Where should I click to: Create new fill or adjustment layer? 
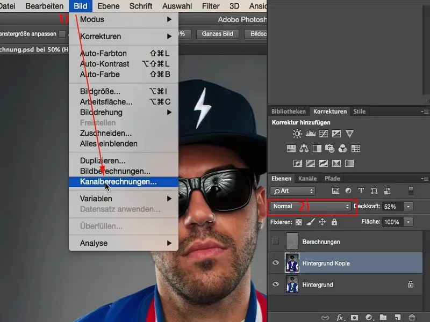369,317
